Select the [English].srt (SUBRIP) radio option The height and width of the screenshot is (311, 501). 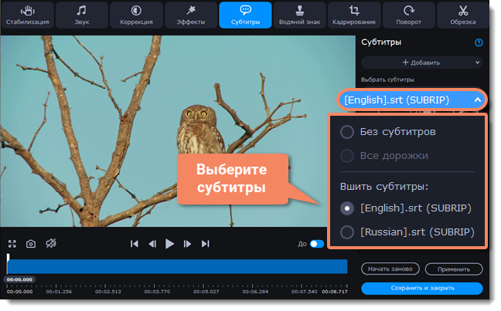[x=348, y=208]
